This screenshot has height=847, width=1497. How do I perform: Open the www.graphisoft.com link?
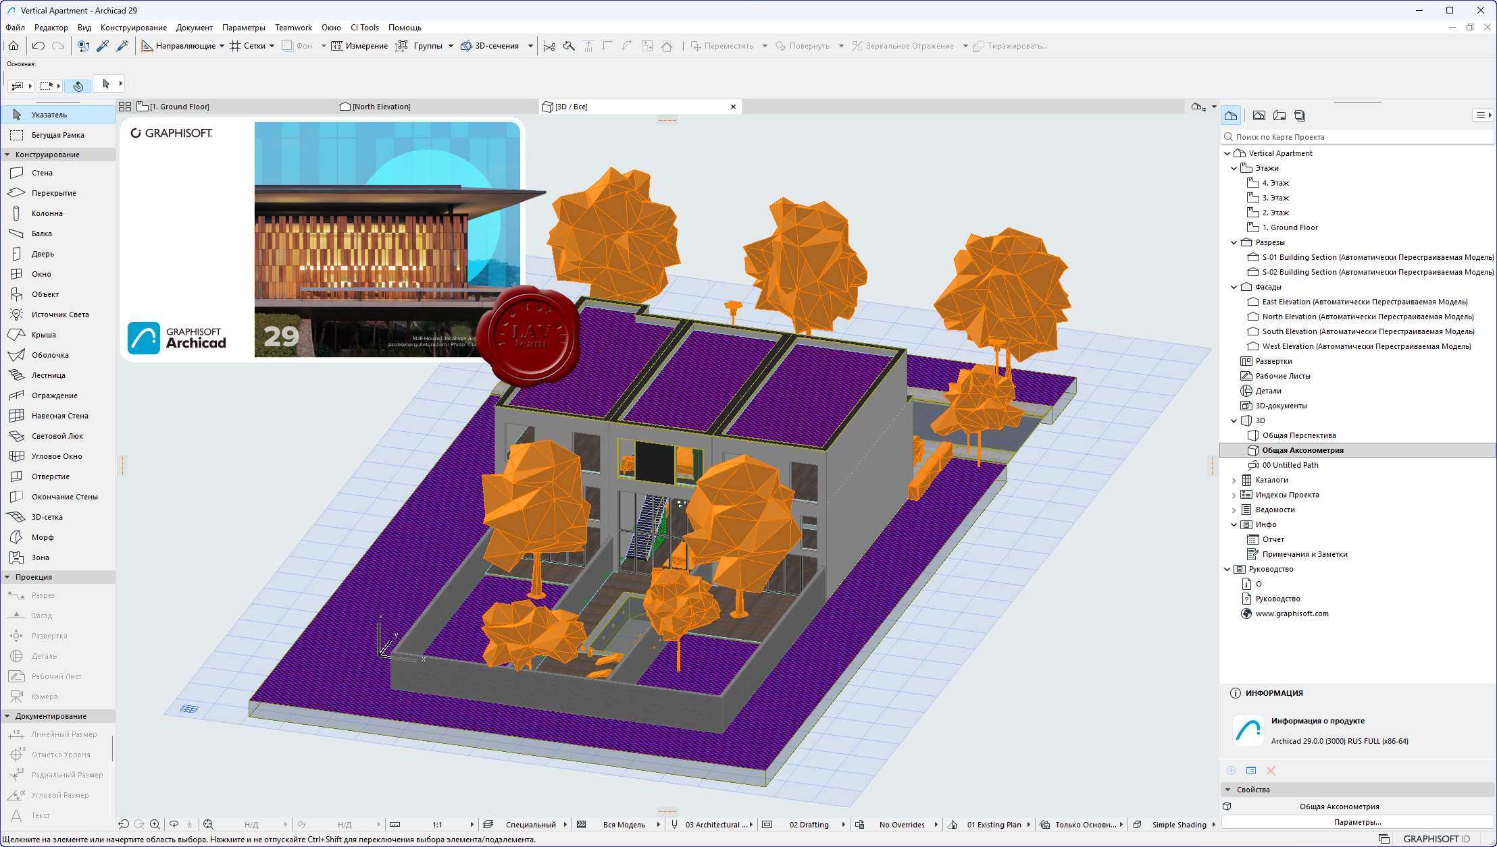coord(1292,613)
